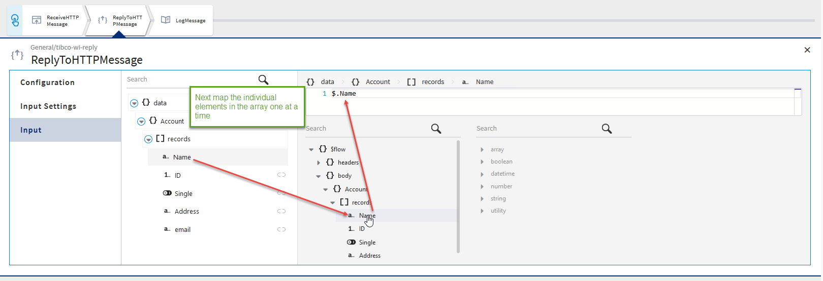Expand the array functions category
Image resolution: width=823 pixels, height=281 pixels.
pos(482,150)
